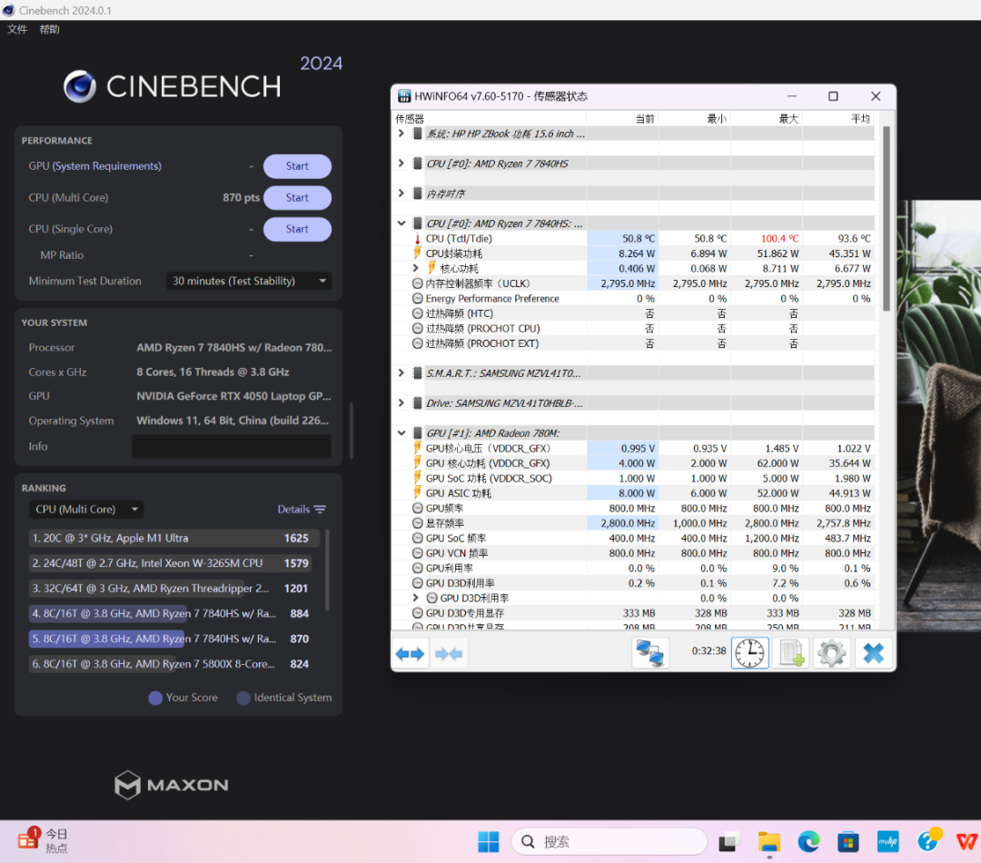Expand the 系统: HP HP ZBook sensor group
981x863 pixels.
[x=401, y=134]
